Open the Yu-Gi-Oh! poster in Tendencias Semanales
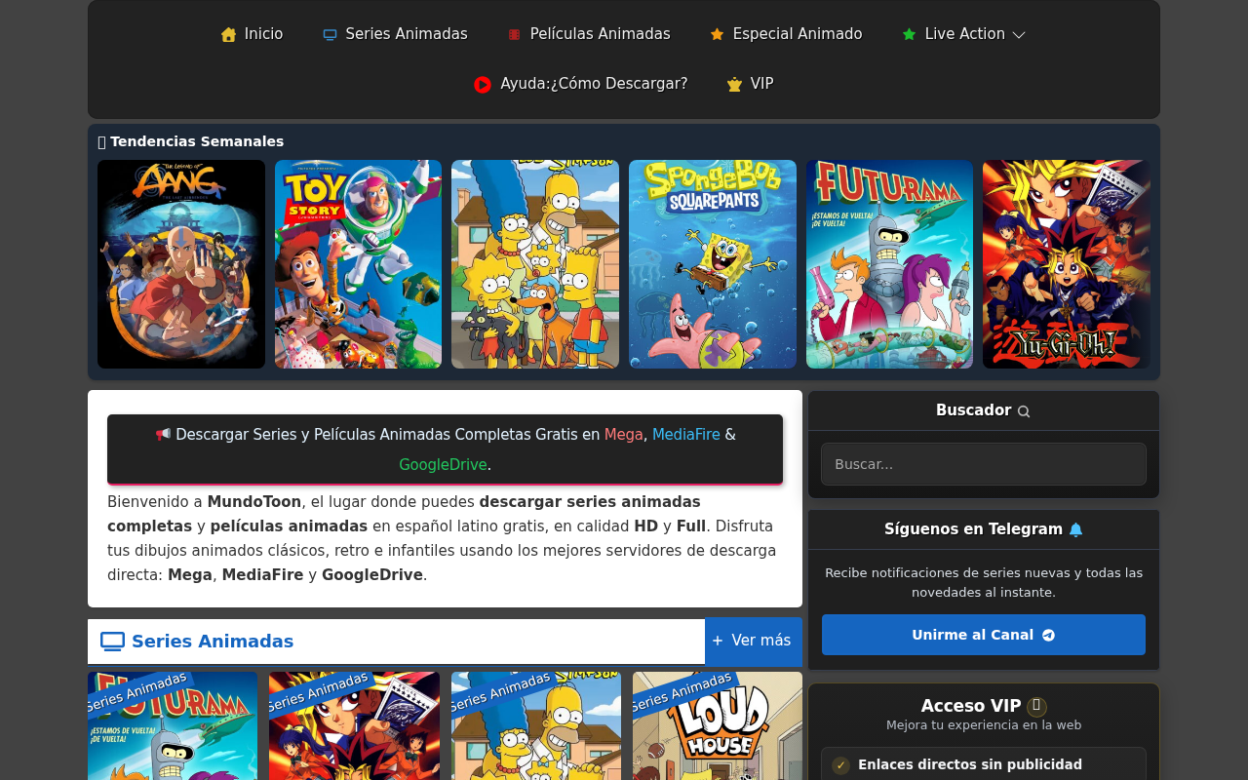The image size is (1248, 780). click(1067, 264)
